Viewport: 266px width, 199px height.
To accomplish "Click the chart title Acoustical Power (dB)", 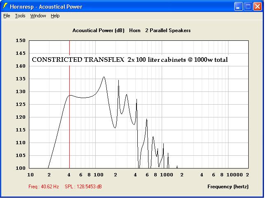I will click(99, 30).
